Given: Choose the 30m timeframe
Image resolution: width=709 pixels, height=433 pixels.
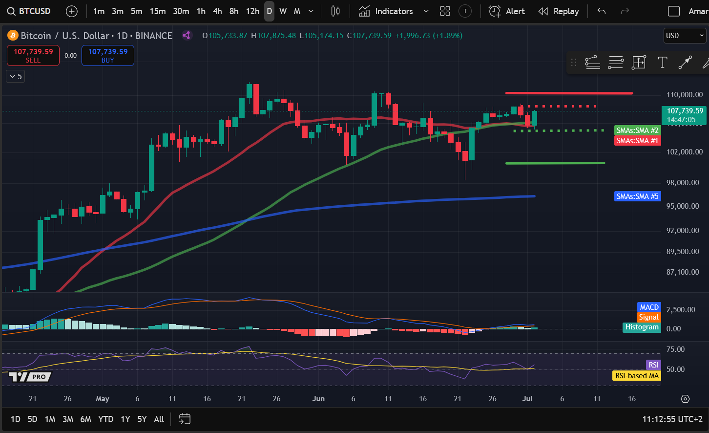Looking at the screenshot, I should tap(181, 11).
